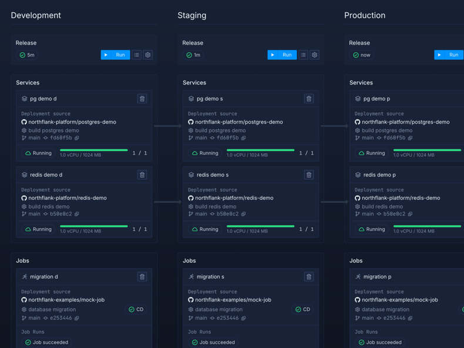Open northflank-platform/postgres-demo link in pg demo d
Viewport: 464px width, 348px height.
point(72,122)
